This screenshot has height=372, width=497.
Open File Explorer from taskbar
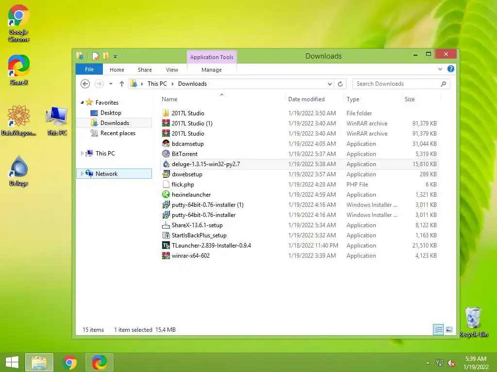point(39,362)
